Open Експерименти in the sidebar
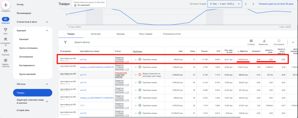The height and width of the screenshot is (118, 298). 27,65
